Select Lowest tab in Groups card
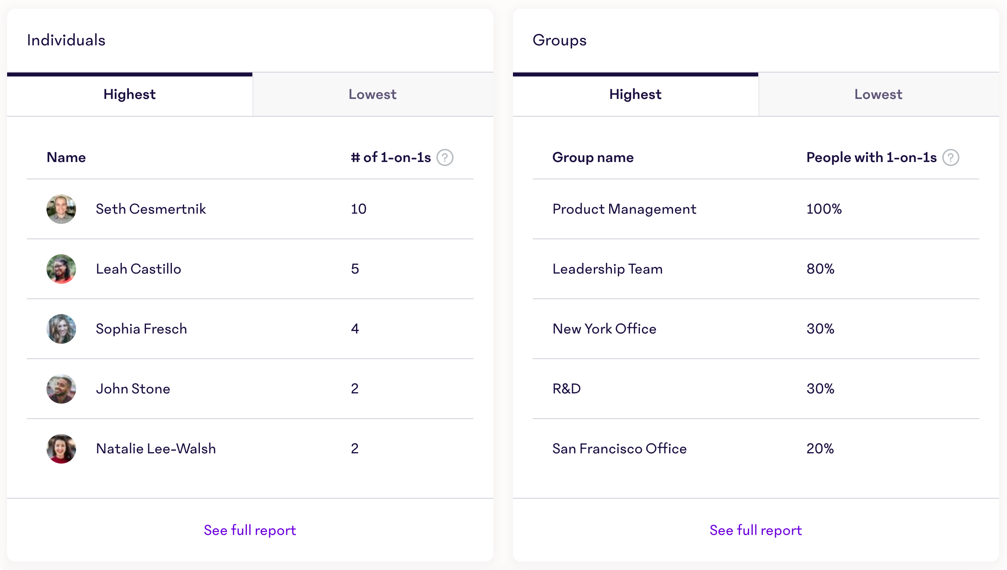 (x=878, y=94)
